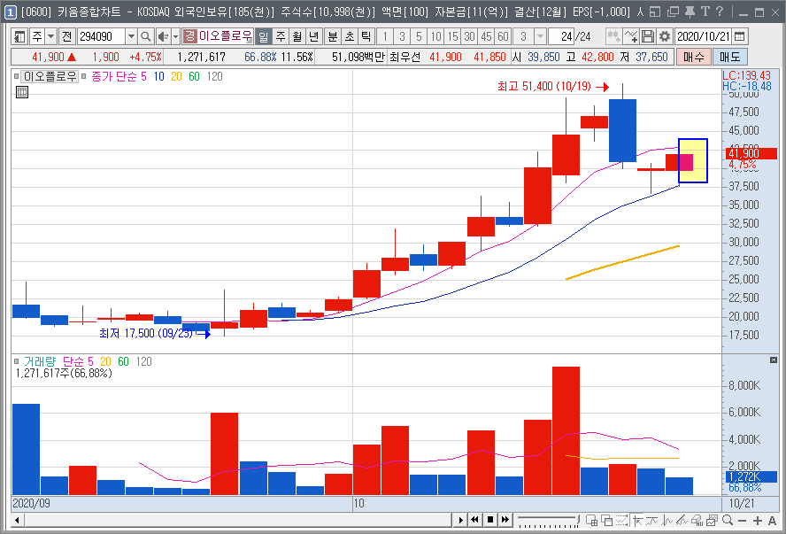Click the cascade windows icon at bottom

click(x=607, y=521)
